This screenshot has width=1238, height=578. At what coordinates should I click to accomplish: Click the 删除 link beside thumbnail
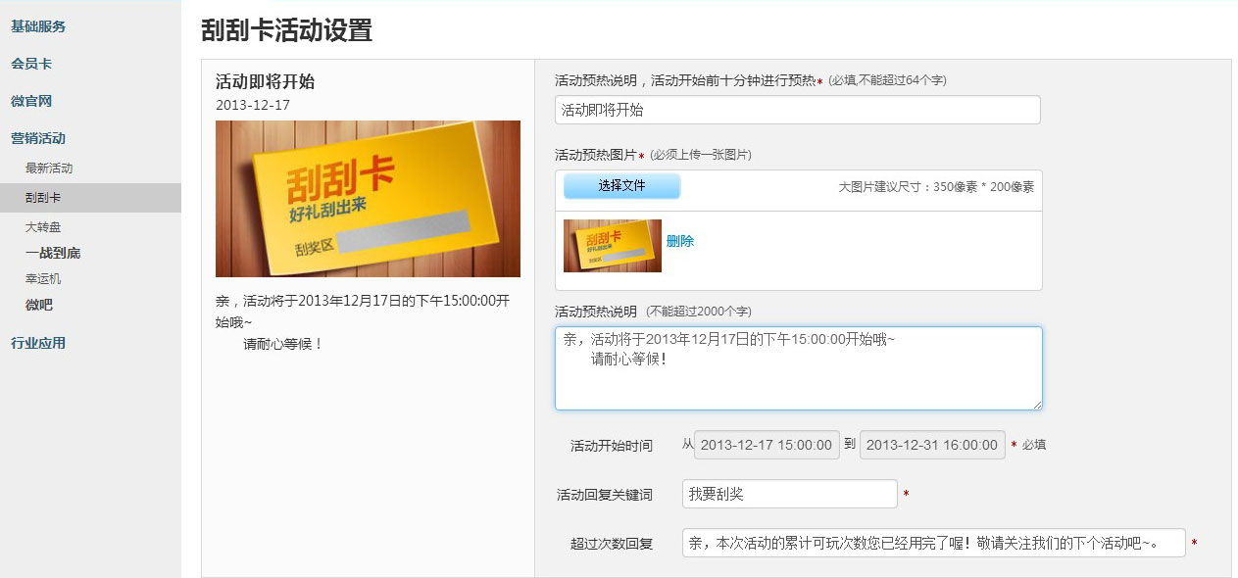(x=680, y=241)
